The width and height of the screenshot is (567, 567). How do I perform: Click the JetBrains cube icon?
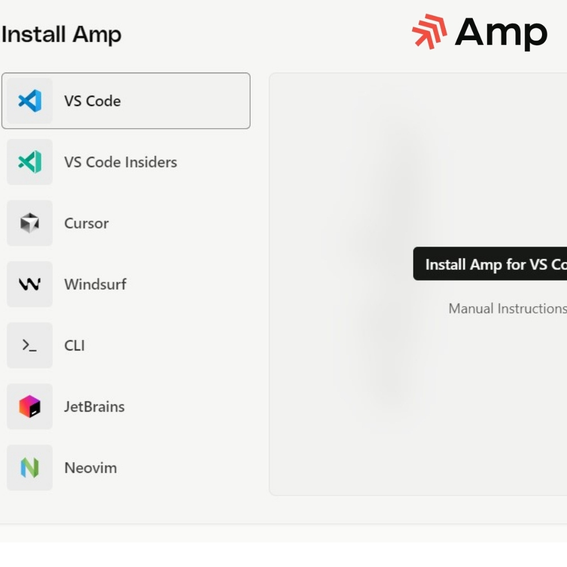tap(29, 407)
